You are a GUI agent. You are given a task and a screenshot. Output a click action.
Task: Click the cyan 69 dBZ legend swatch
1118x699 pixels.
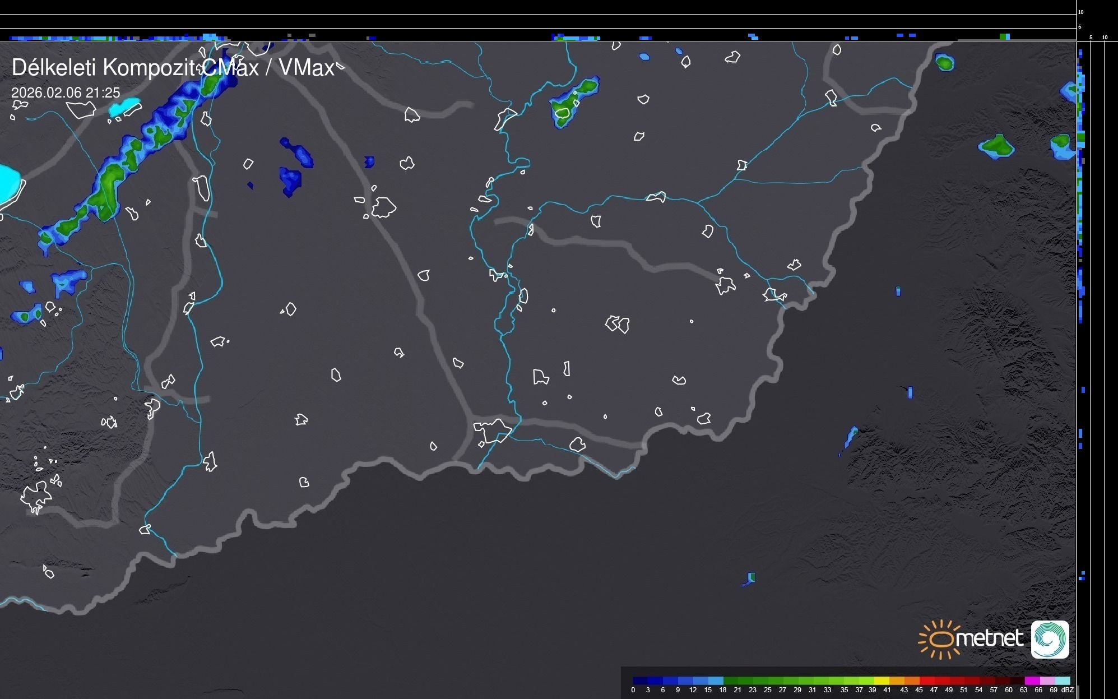tap(1062, 681)
